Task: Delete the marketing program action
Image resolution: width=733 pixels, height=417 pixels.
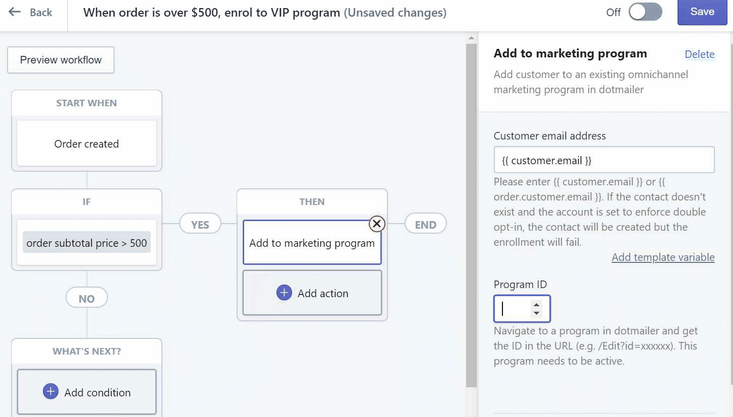Action: tap(699, 54)
